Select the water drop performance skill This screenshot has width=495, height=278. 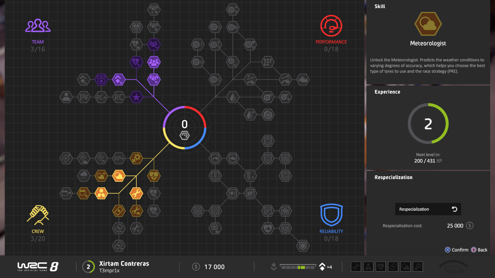[233, 97]
